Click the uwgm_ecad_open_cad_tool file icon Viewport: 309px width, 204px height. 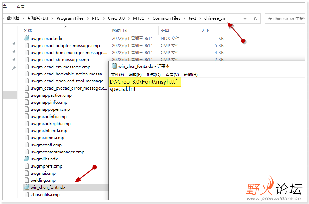27,81
